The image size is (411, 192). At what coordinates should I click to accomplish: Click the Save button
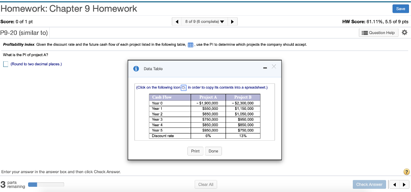tap(400, 9)
